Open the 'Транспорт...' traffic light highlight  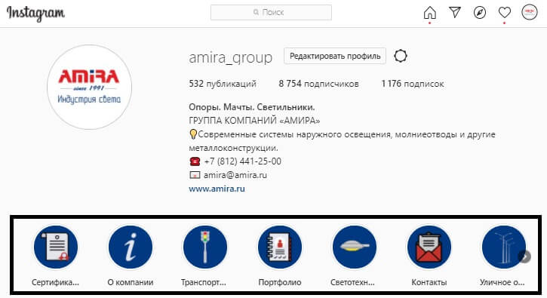[x=204, y=247]
